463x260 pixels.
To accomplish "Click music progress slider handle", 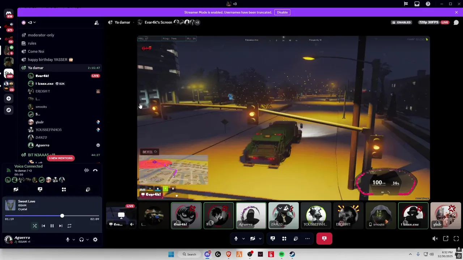I will tap(62, 216).
